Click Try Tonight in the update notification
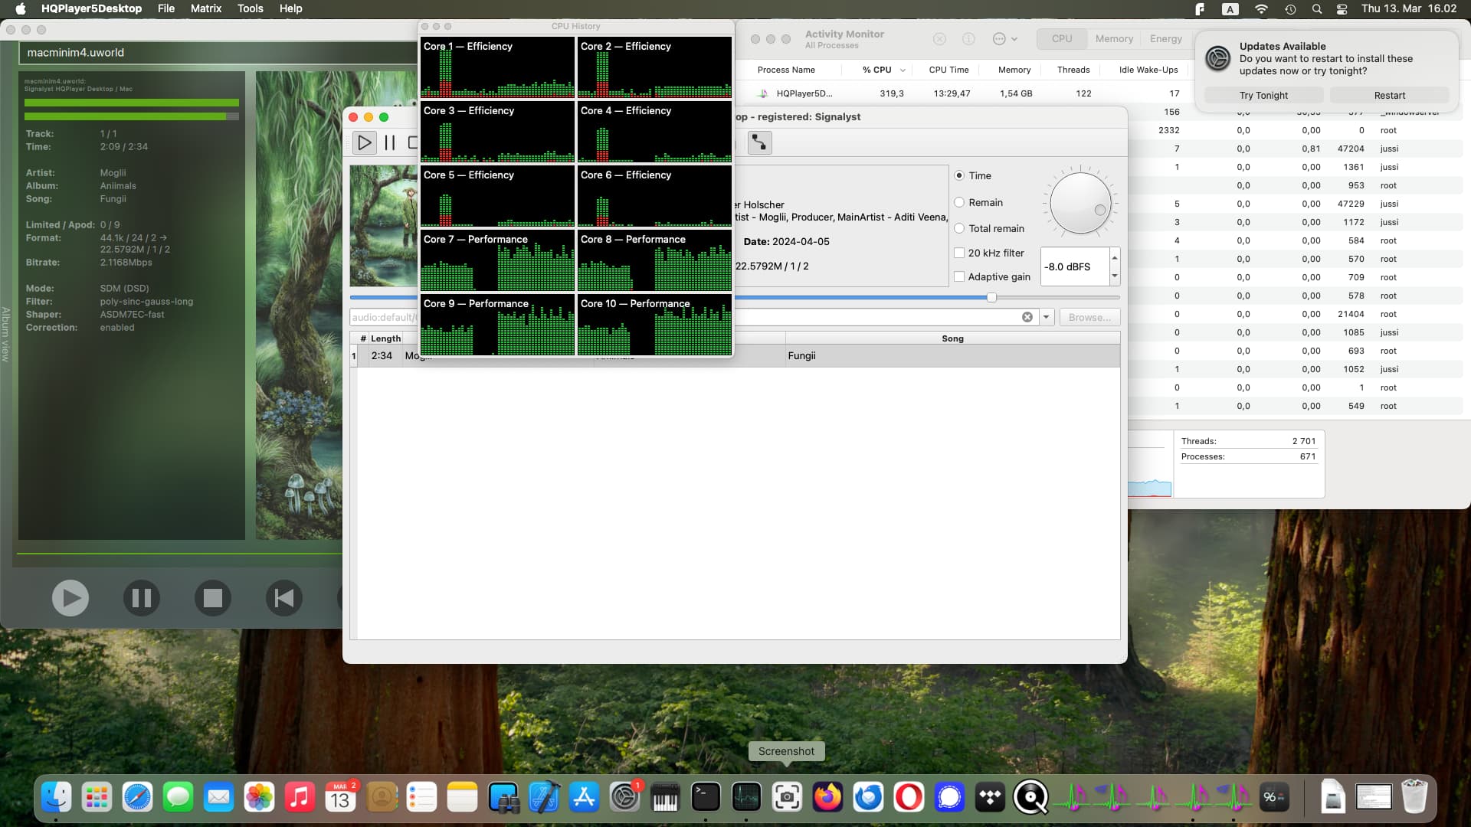 tap(1263, 95)
